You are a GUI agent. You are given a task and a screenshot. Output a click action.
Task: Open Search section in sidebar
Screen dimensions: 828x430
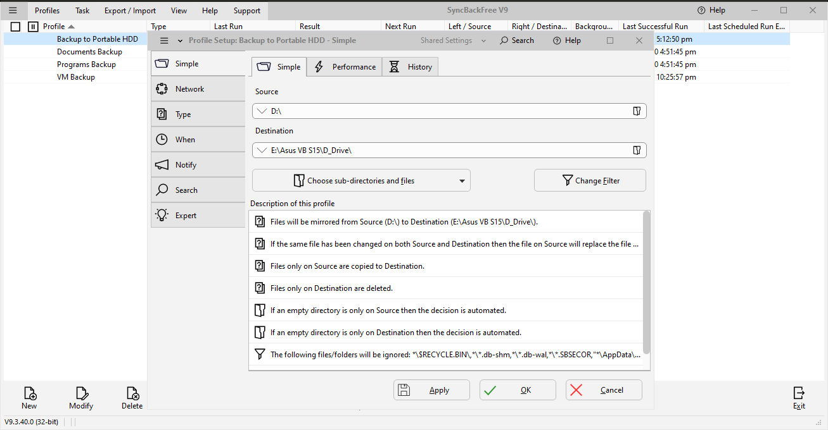(x=198, y=190)
